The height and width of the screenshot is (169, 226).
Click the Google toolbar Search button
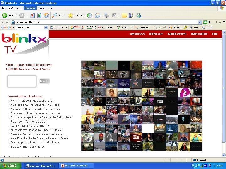[x=57, y=28]
